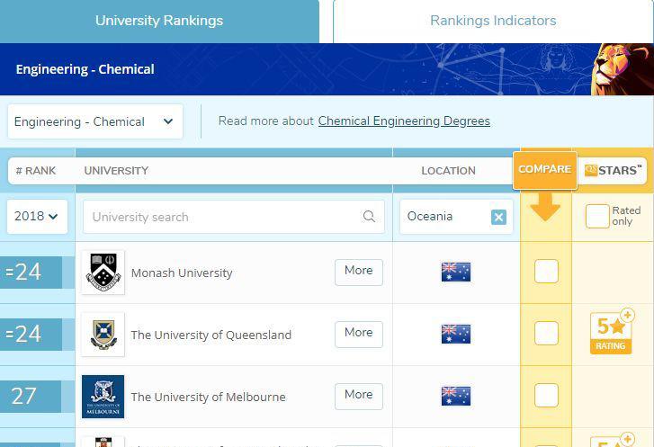The width and height of the screenshot is (654, 447).
Task: Click the University of Queensland crest logo
Action: pyautogui.click(x=103, y=334)
